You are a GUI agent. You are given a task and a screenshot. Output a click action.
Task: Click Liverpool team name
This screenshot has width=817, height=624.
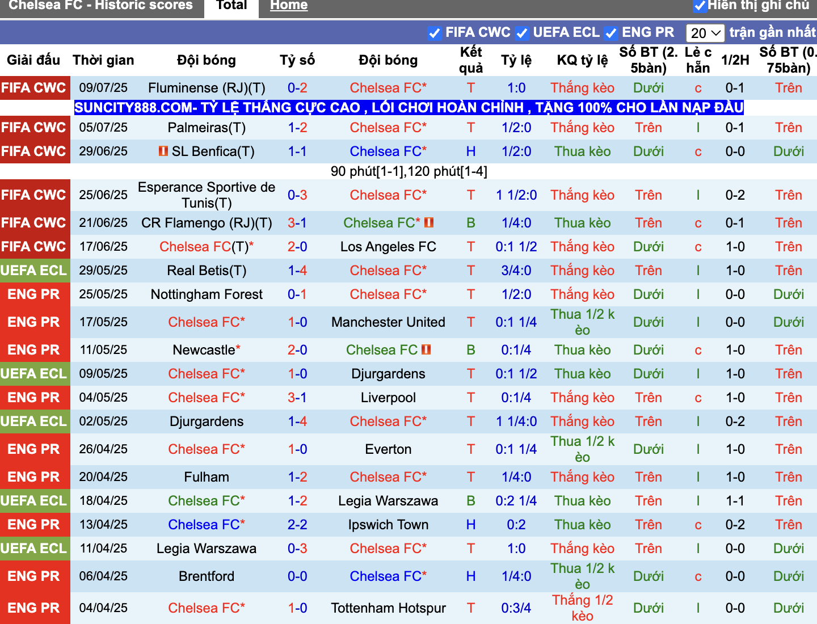point(388,398)
